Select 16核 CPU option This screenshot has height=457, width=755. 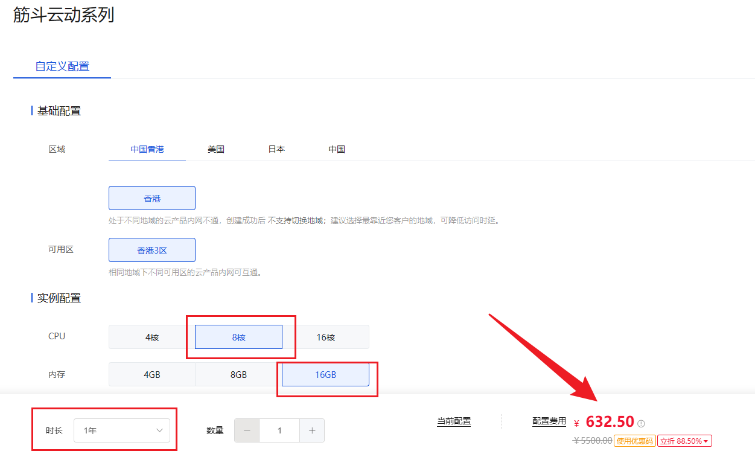[325, 337]
